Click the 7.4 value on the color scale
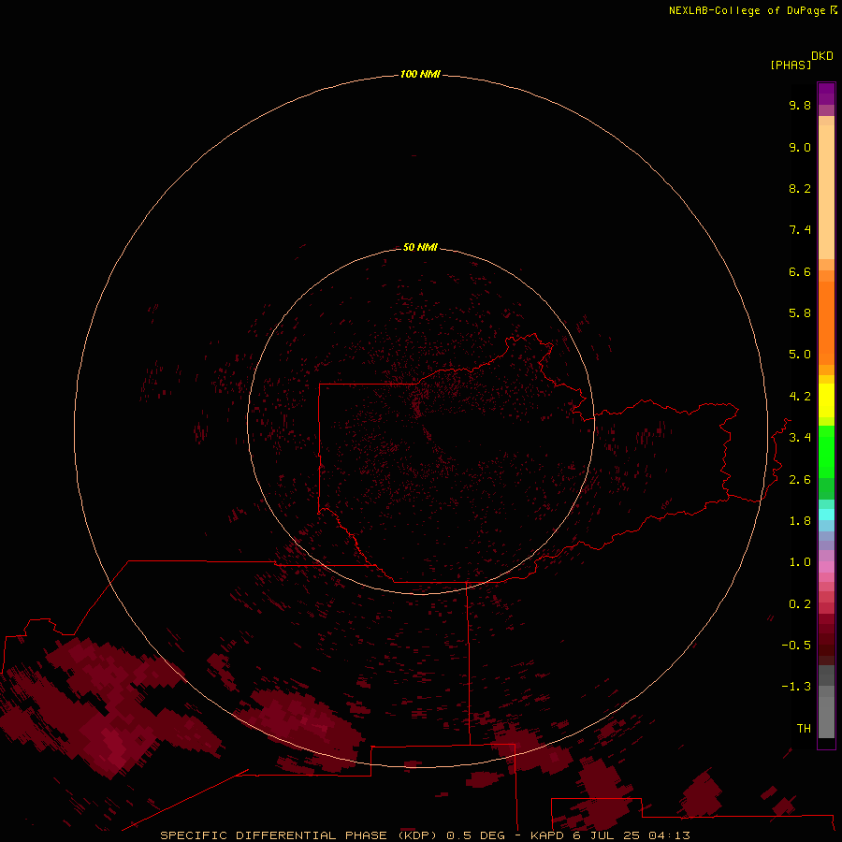Viewport: 842px width, 842px height. pyautogui.click(x=800, y=230)
